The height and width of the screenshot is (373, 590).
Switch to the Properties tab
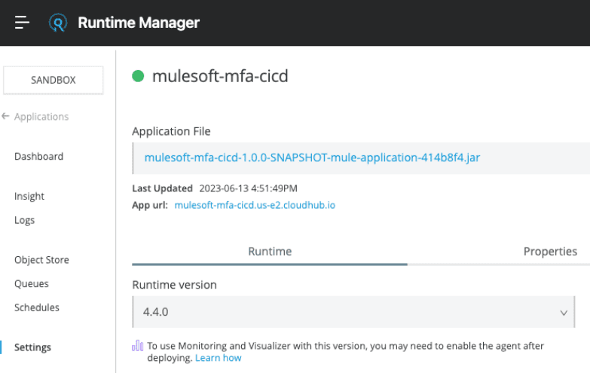(550, 252)
